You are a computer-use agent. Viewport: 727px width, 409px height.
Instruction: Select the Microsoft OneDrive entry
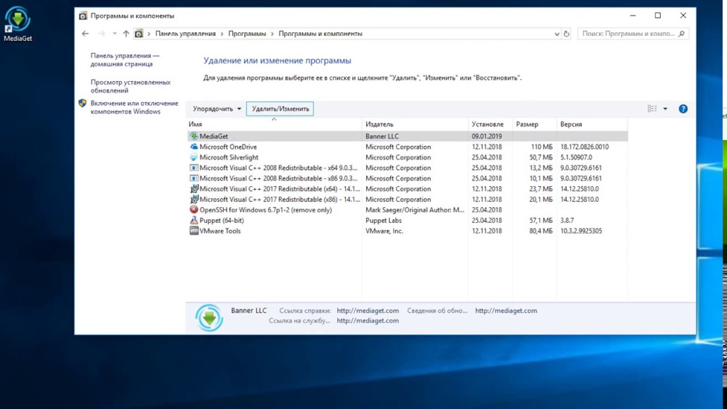(228, 147)
